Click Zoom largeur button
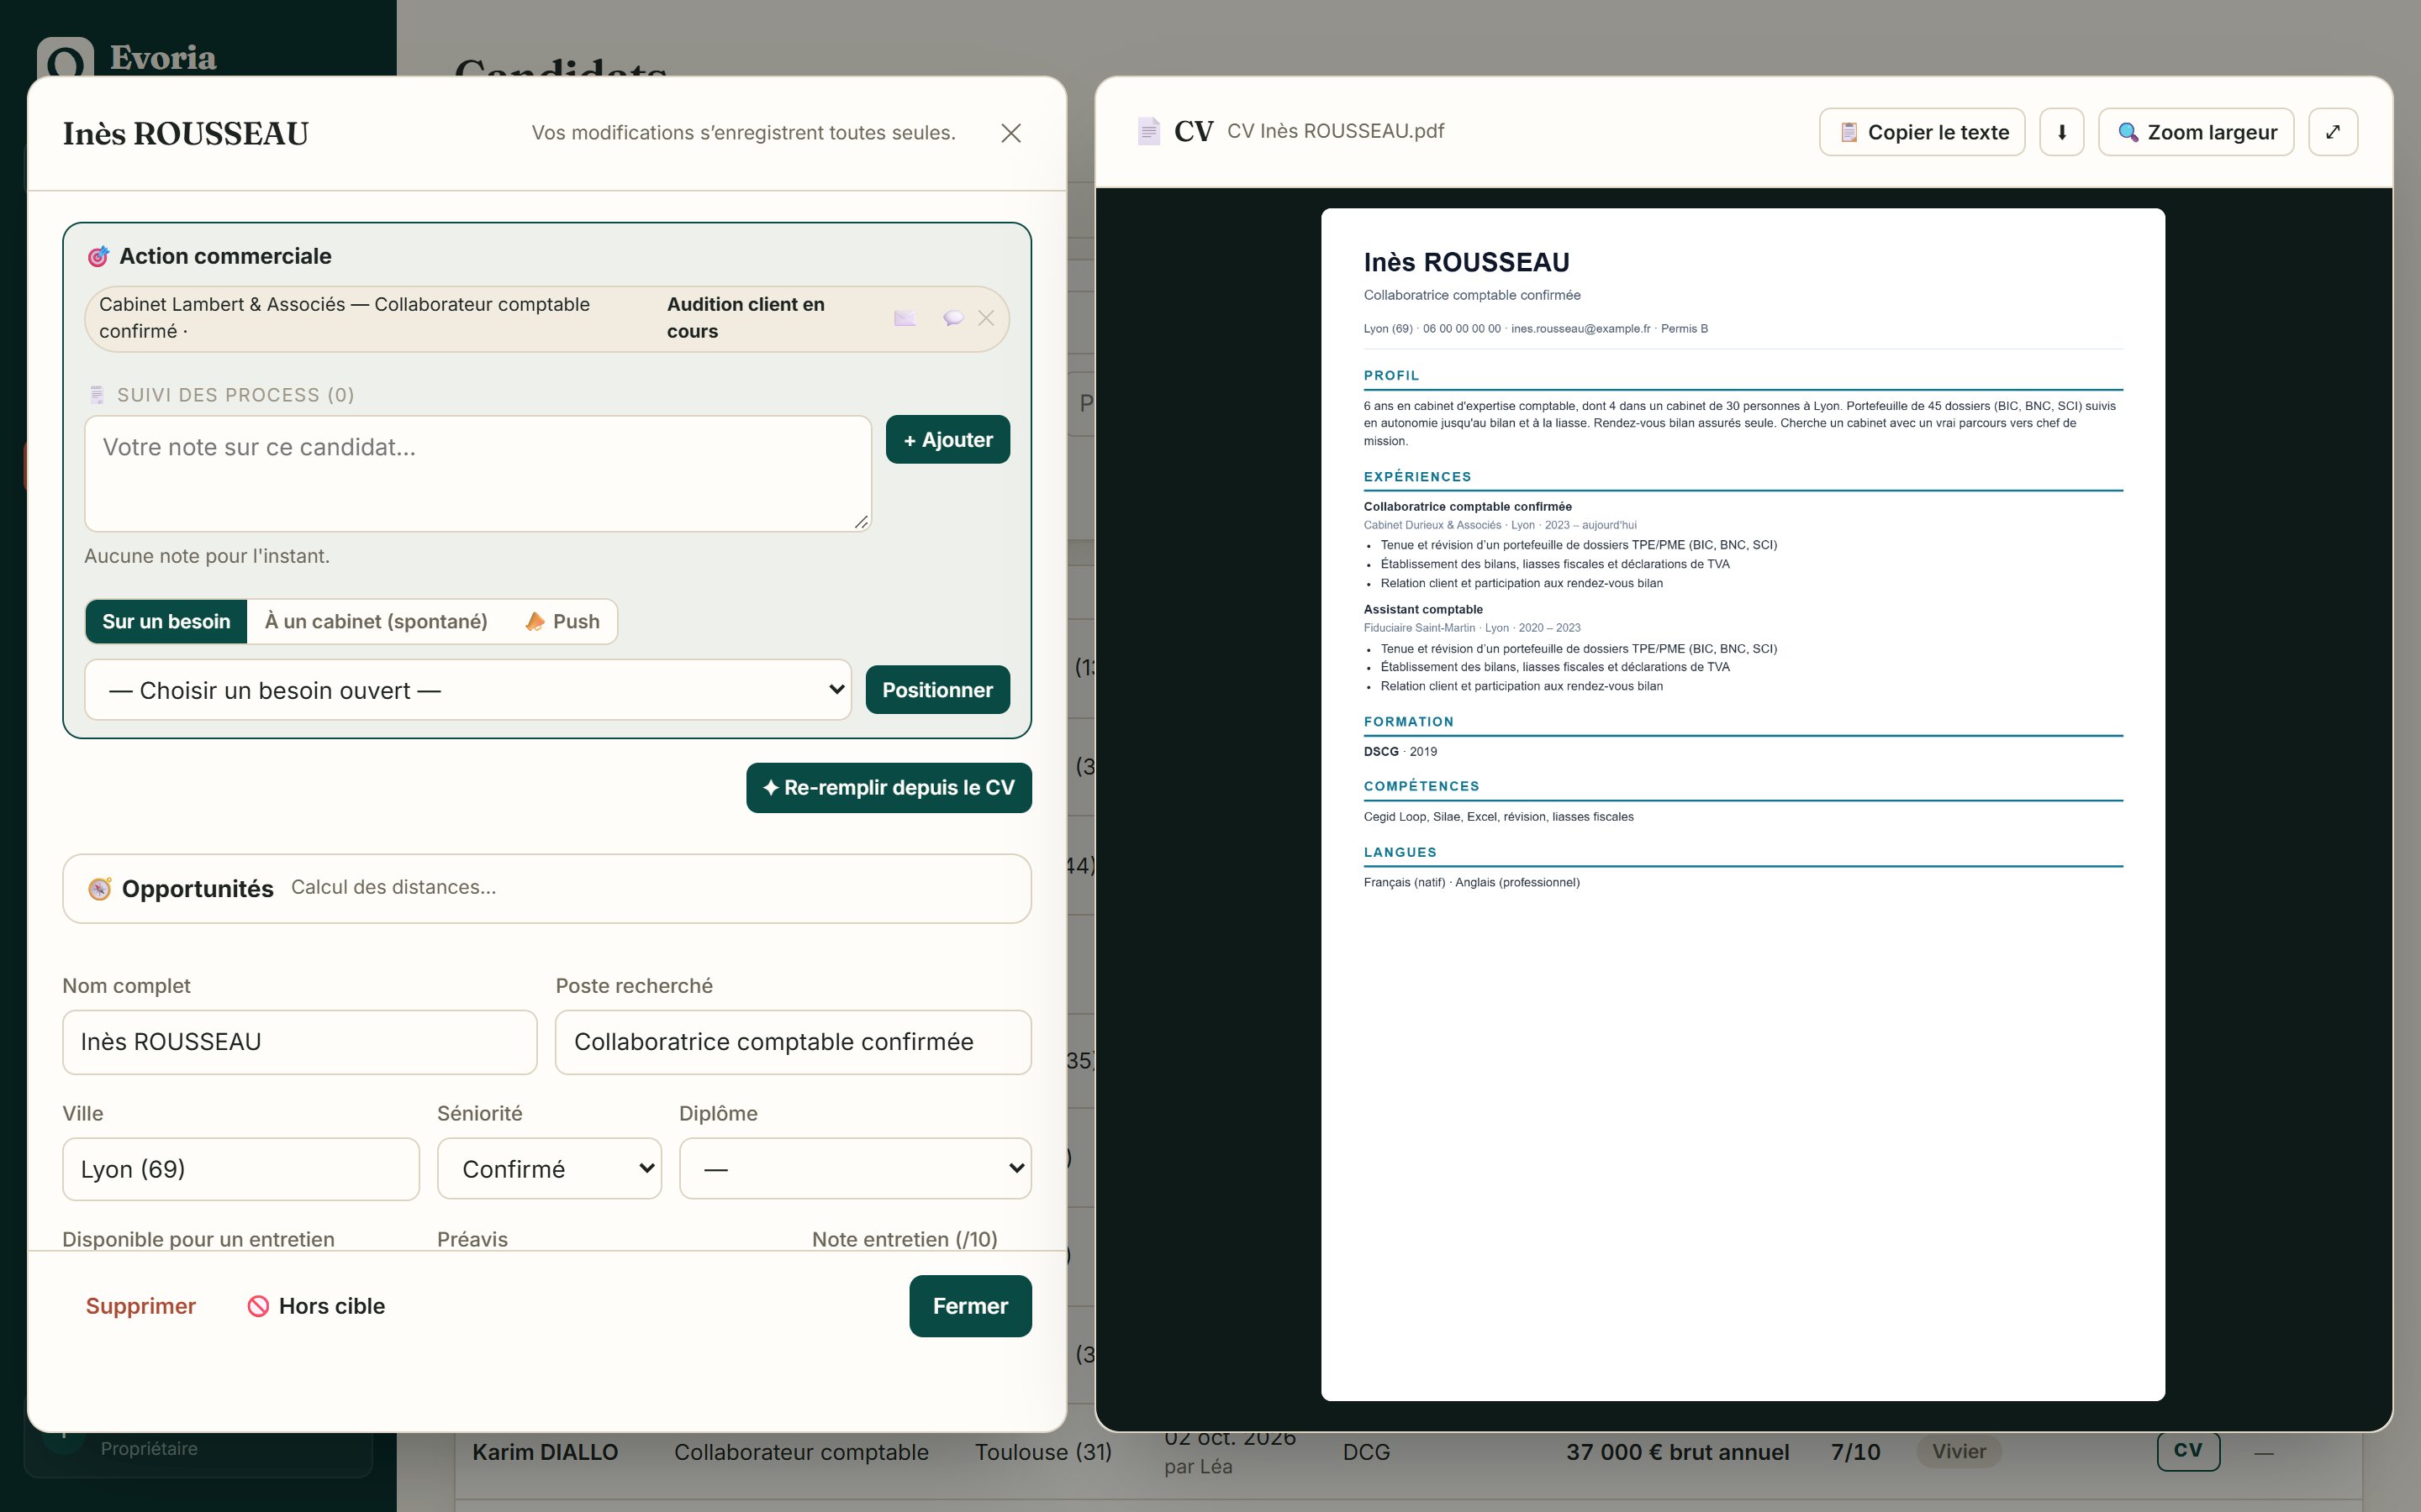The height and width of the screenshot is (1512, 2421). (x=2196, y=132)
